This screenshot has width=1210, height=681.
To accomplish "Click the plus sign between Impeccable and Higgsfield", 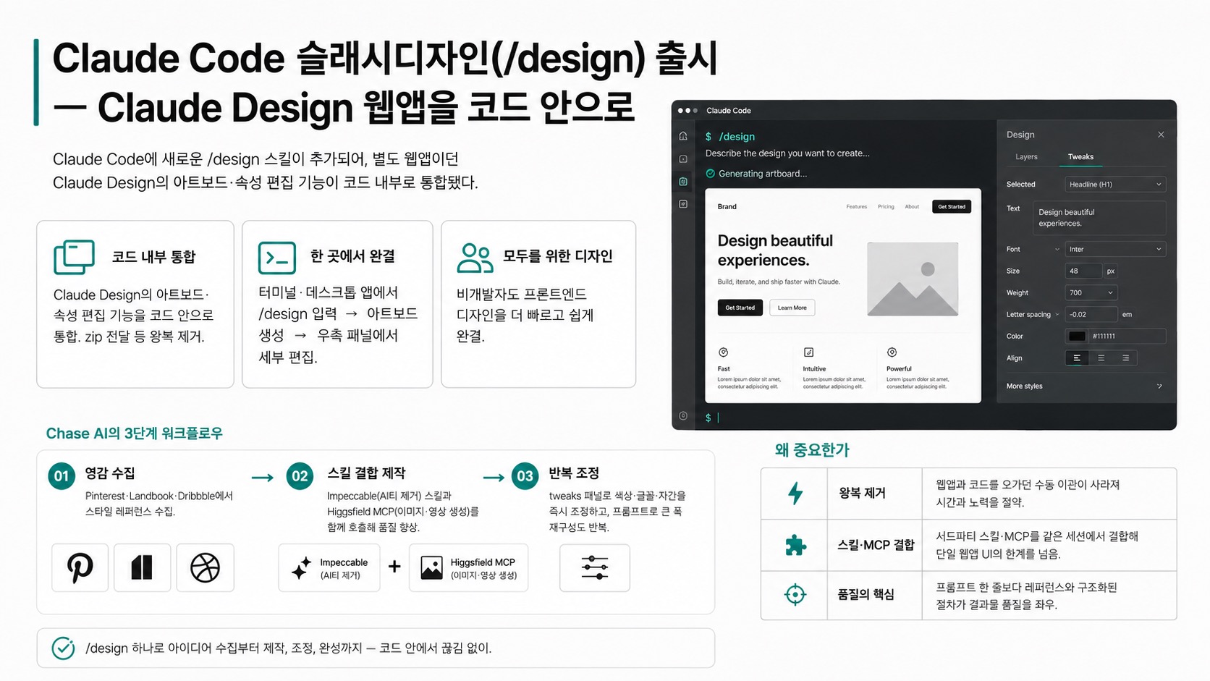I will [394, 567].
